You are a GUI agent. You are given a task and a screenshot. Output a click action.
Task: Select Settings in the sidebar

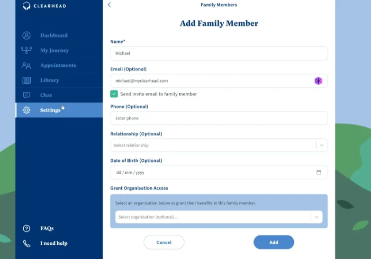coord(59,110)
